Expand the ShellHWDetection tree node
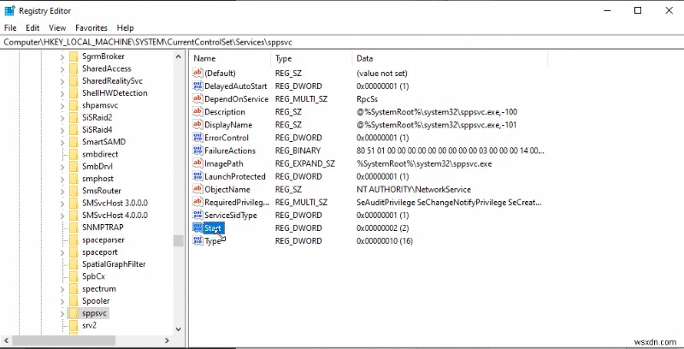Image resolution: width=684 pixels, height=349 pixels. (x=62, y=93)
